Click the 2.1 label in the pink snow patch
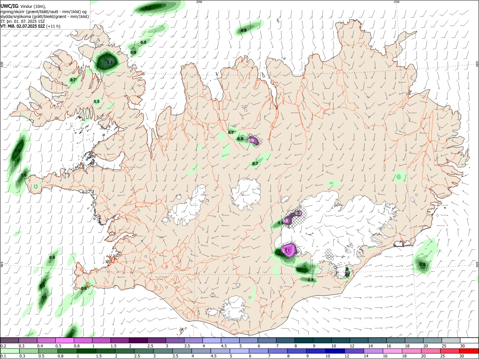Screen dimensions: 479x359 (286, 251)
